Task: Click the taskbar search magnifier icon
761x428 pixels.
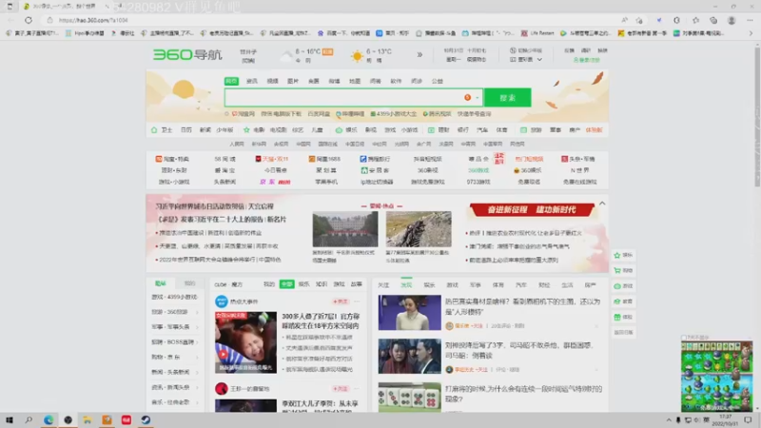Action: click(x=29, y=420)
